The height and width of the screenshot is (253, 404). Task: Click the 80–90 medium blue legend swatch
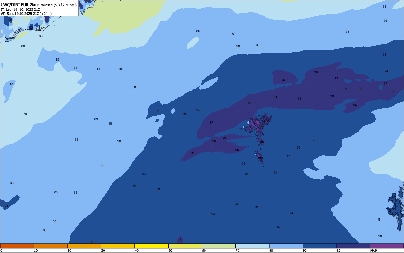point(286,246)
